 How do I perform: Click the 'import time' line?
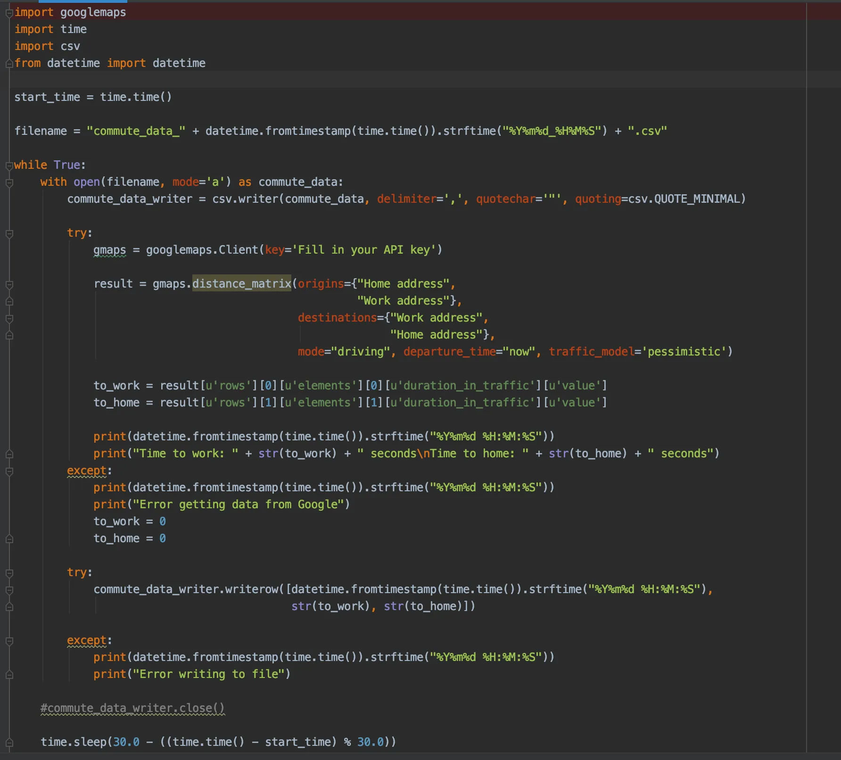pyautogui.click(x=50, y=29)
